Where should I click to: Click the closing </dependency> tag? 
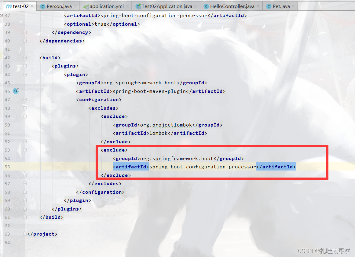click(x=71, y=32)
